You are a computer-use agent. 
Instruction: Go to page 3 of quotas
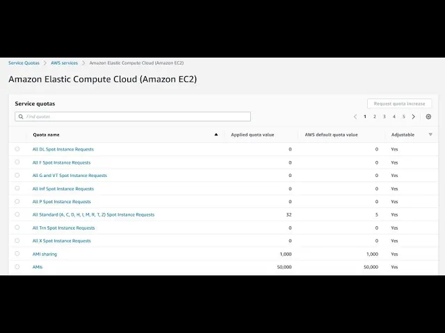click(x=385, y=117)
